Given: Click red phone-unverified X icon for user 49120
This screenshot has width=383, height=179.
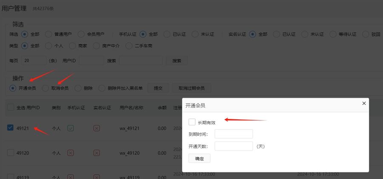Looking at the screenshot, I should 71,153.
